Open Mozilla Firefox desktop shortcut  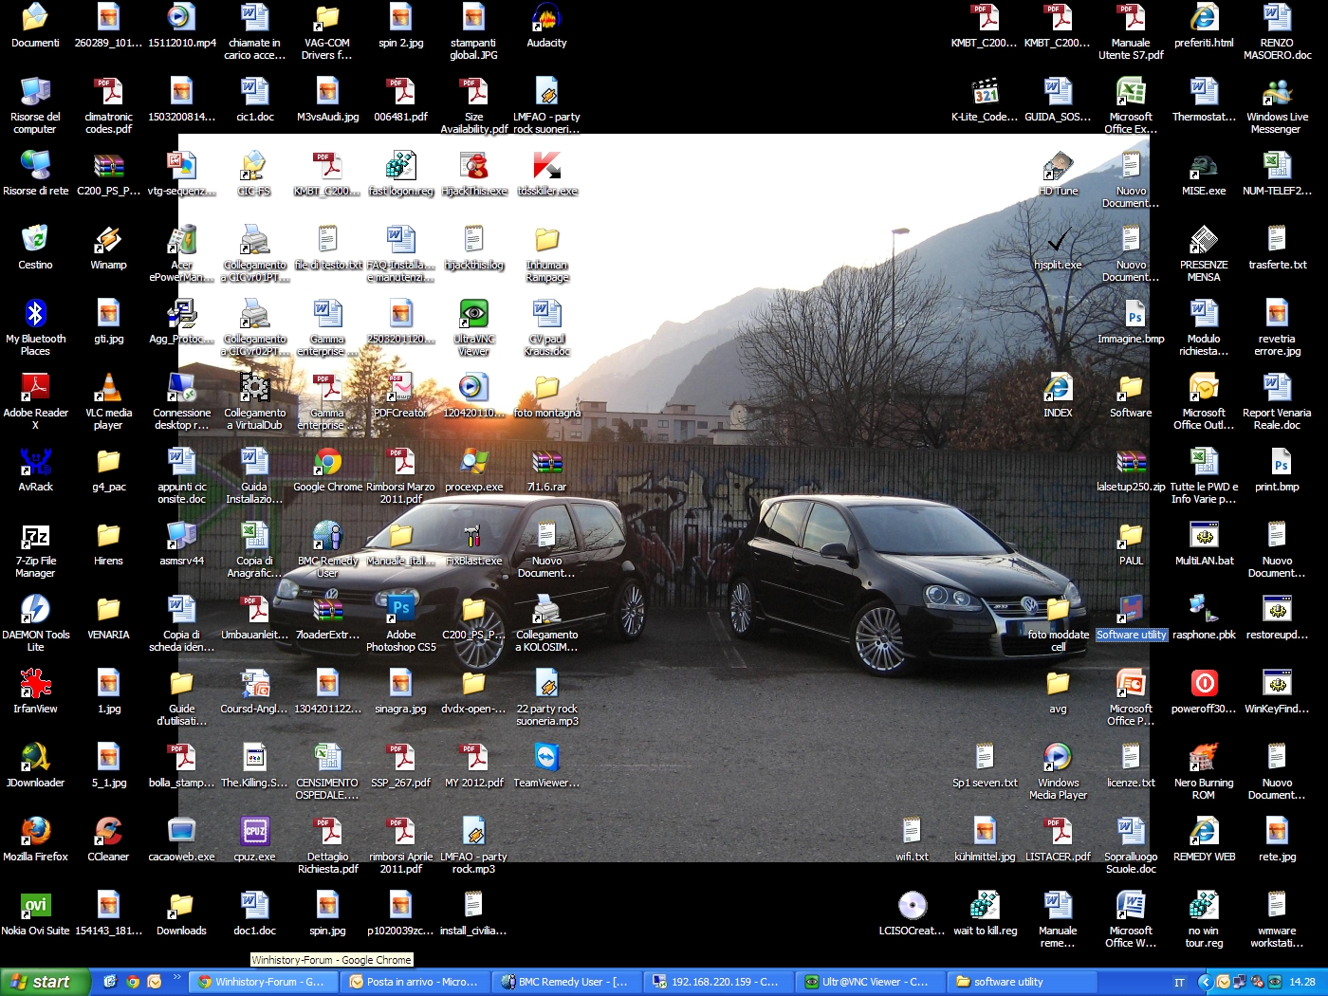tap(35, 833)
